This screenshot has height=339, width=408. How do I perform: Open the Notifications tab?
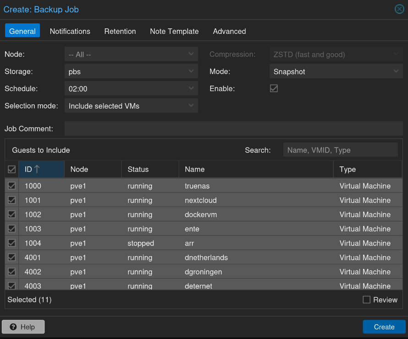point(70,31)
